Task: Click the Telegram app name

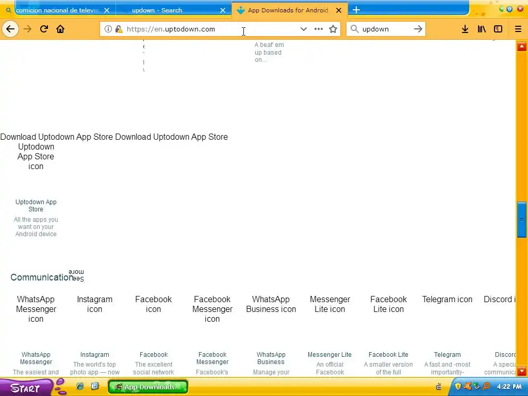Action: click(x=447, y=355)
